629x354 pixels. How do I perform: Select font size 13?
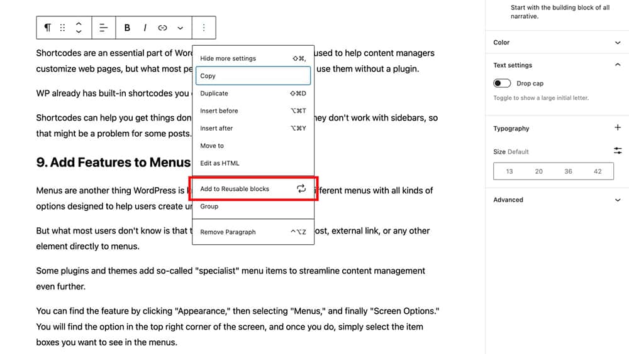point(509,171)
